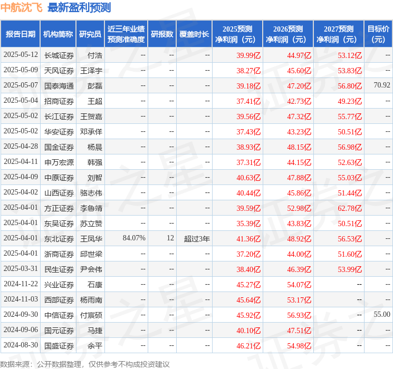The width and height of the screenshot is (393, 369).
Task: Select the 覆盖时长 column header
Action: click(x=194, y=34)
